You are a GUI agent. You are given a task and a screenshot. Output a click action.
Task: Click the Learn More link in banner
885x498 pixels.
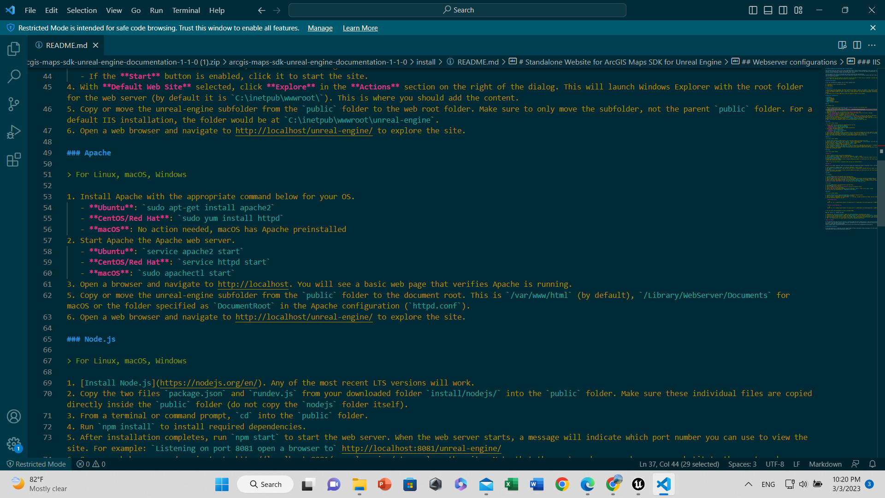point(360,28)
